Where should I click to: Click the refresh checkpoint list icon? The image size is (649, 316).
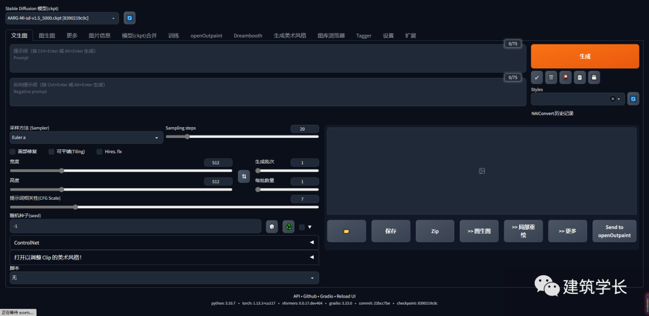point(129,18)
